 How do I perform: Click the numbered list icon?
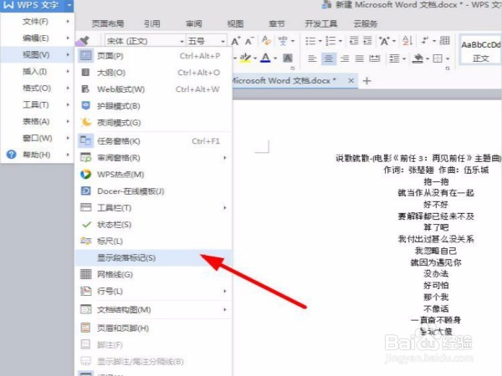330,41
